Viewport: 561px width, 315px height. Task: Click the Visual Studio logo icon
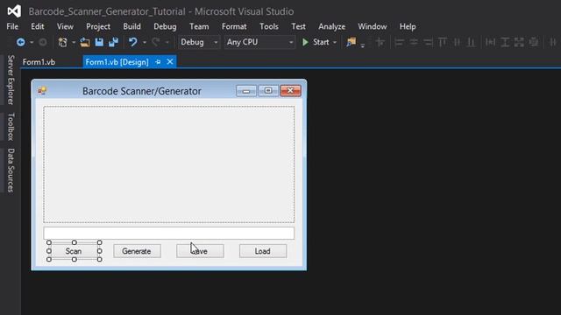pyautogui.click(x=14, y=11)
